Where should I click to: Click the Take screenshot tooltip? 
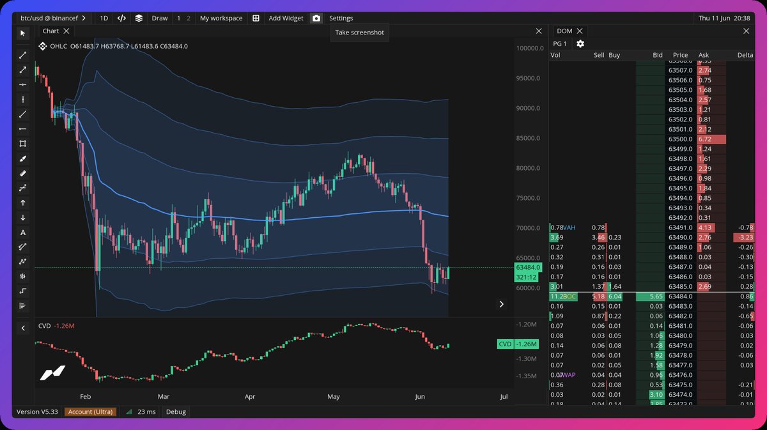359,32
